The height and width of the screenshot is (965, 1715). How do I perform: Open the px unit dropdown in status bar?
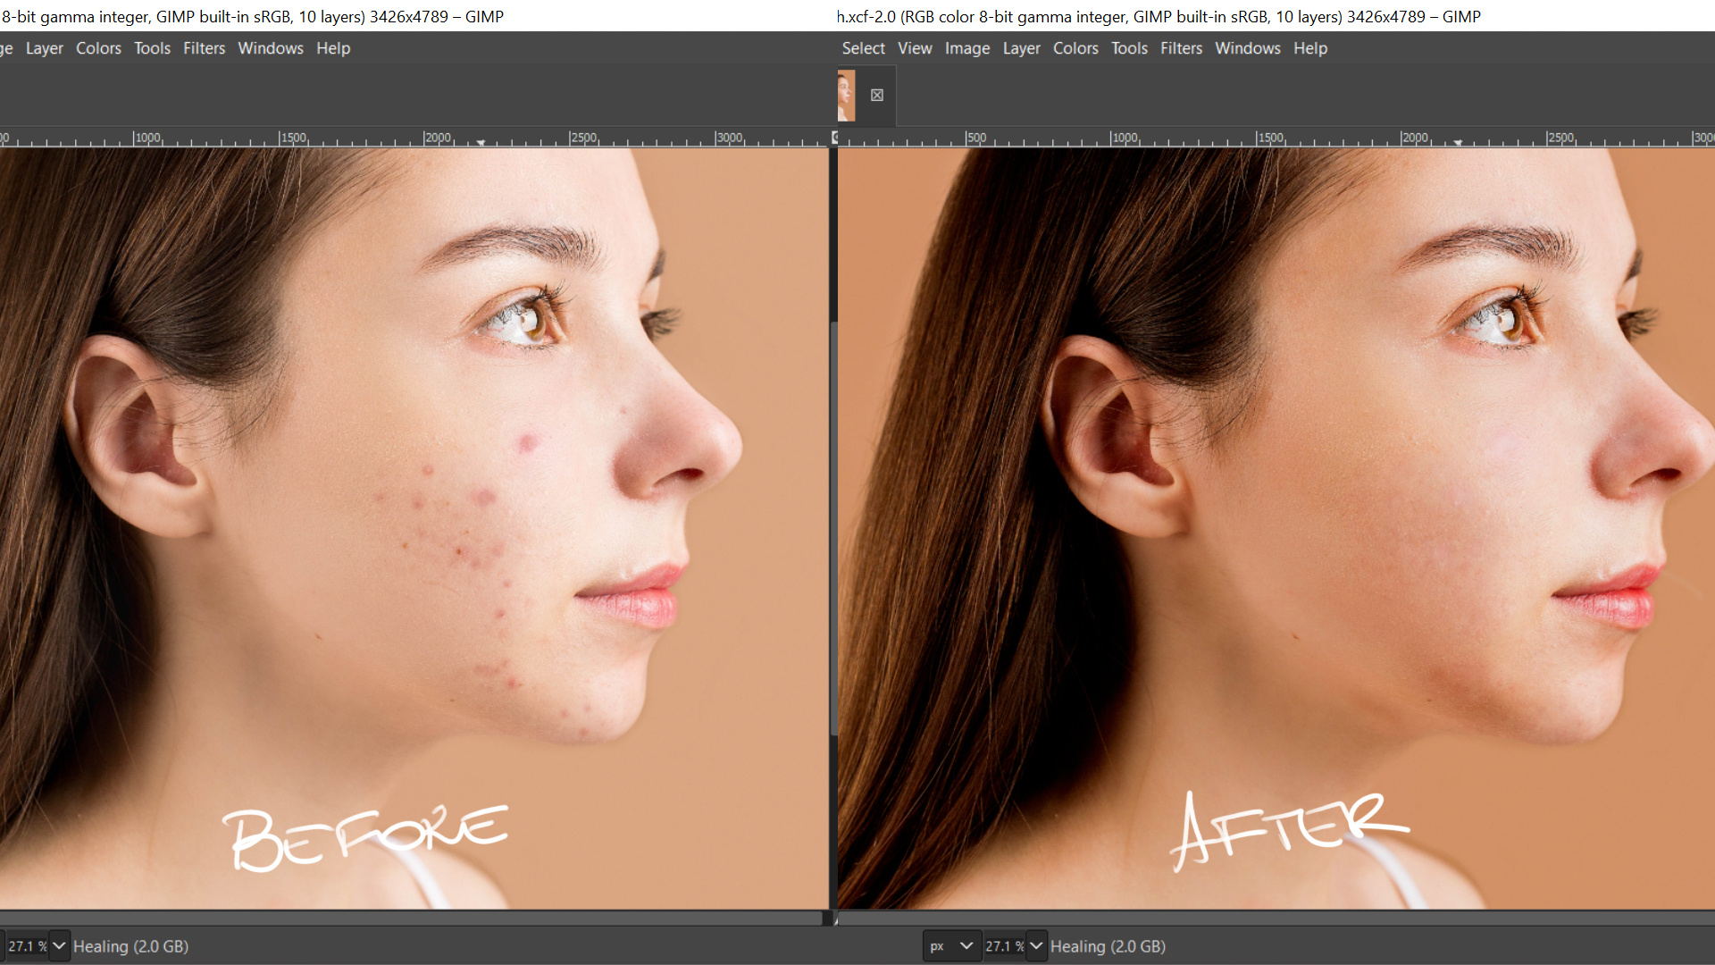951,946
